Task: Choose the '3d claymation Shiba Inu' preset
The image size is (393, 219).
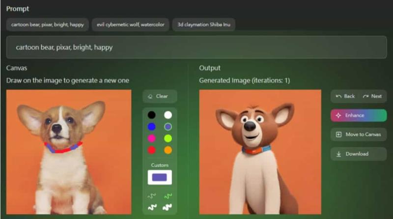Action: [204, 25]
